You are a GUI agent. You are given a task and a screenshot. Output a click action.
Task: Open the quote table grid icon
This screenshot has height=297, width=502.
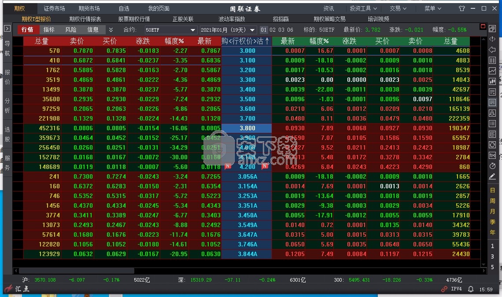coord(492,60)
